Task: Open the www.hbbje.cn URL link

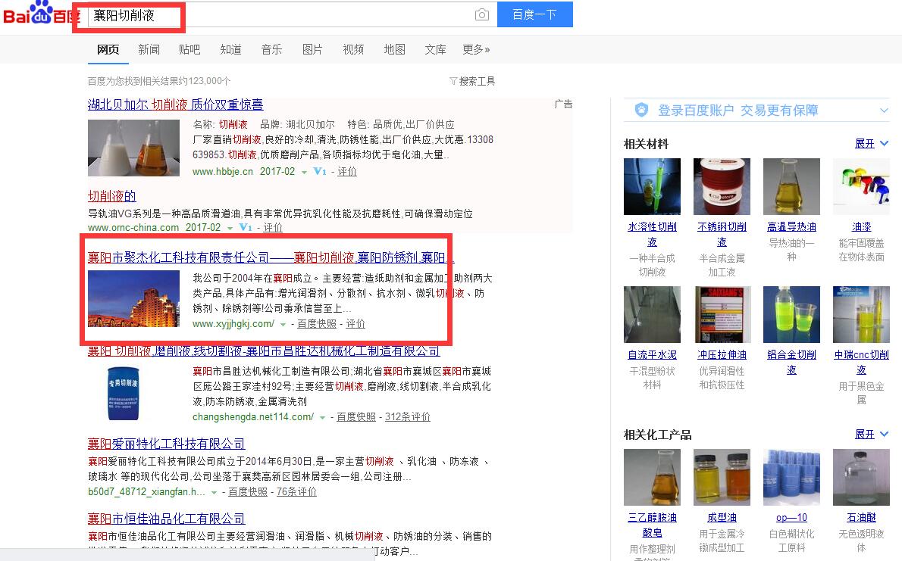Action: 223,171
